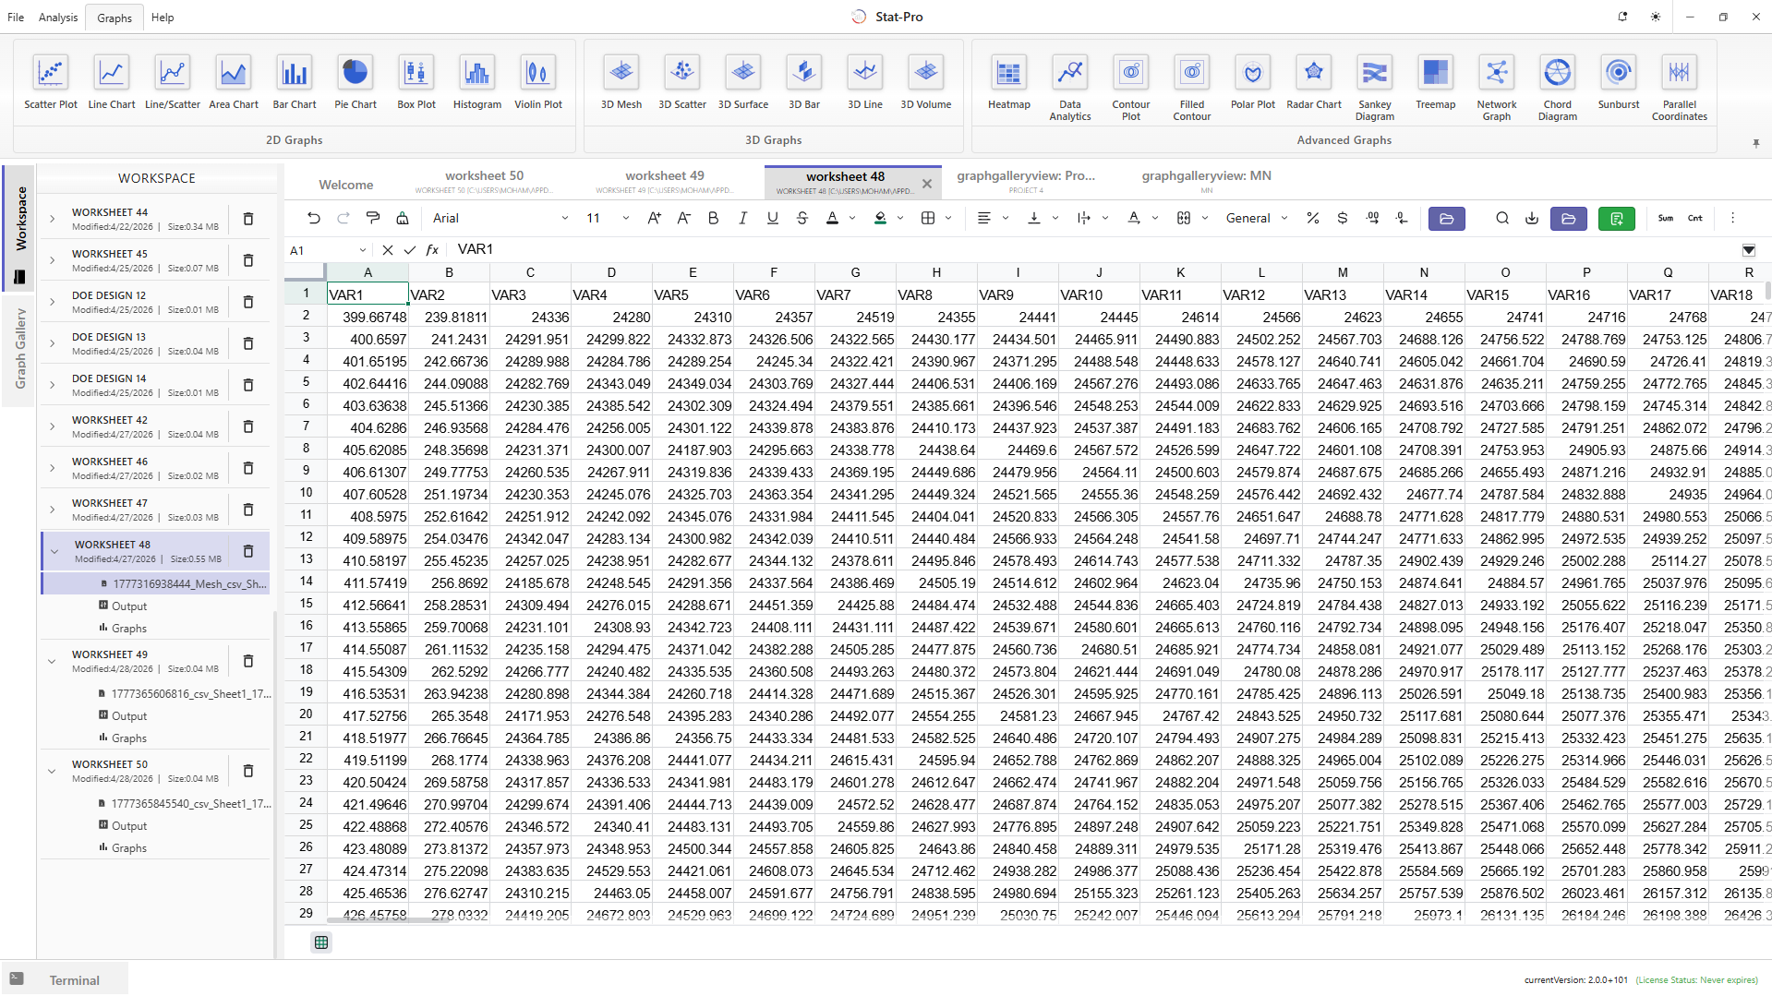Open the Graph Gallery side tab
Screen dimensions: 1772x996
(19, 349)
